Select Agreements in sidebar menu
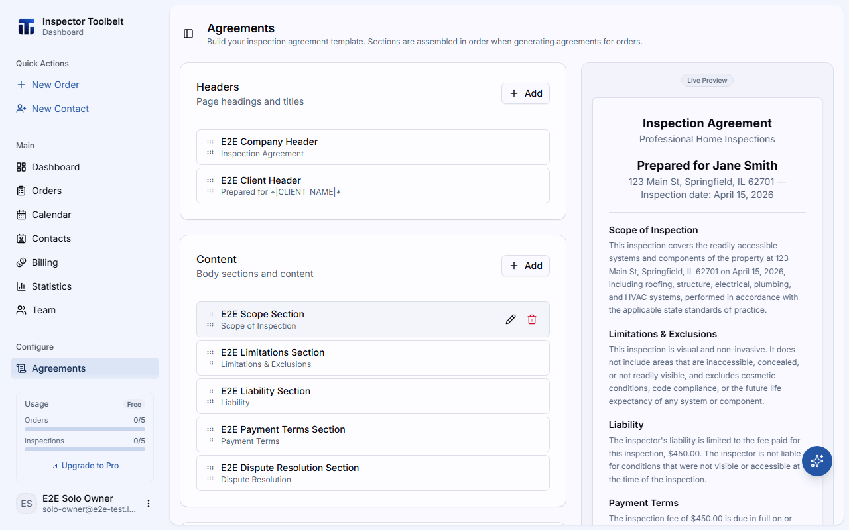Screen dimensions: 849x530 85,368
